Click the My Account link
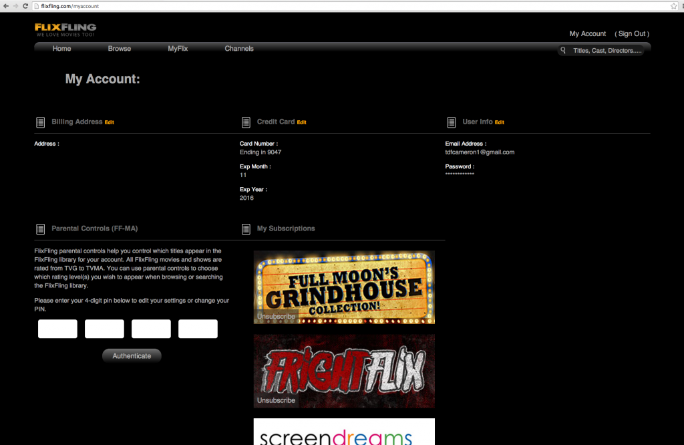The image size is (684, 445). pos(588,33)
